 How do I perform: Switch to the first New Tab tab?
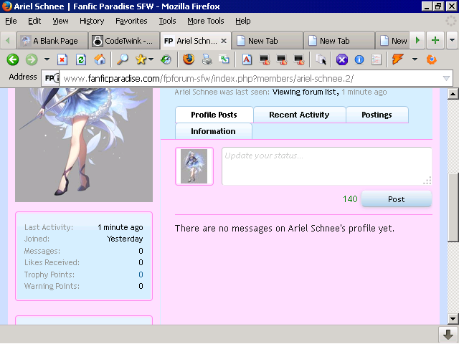point(268,41)
